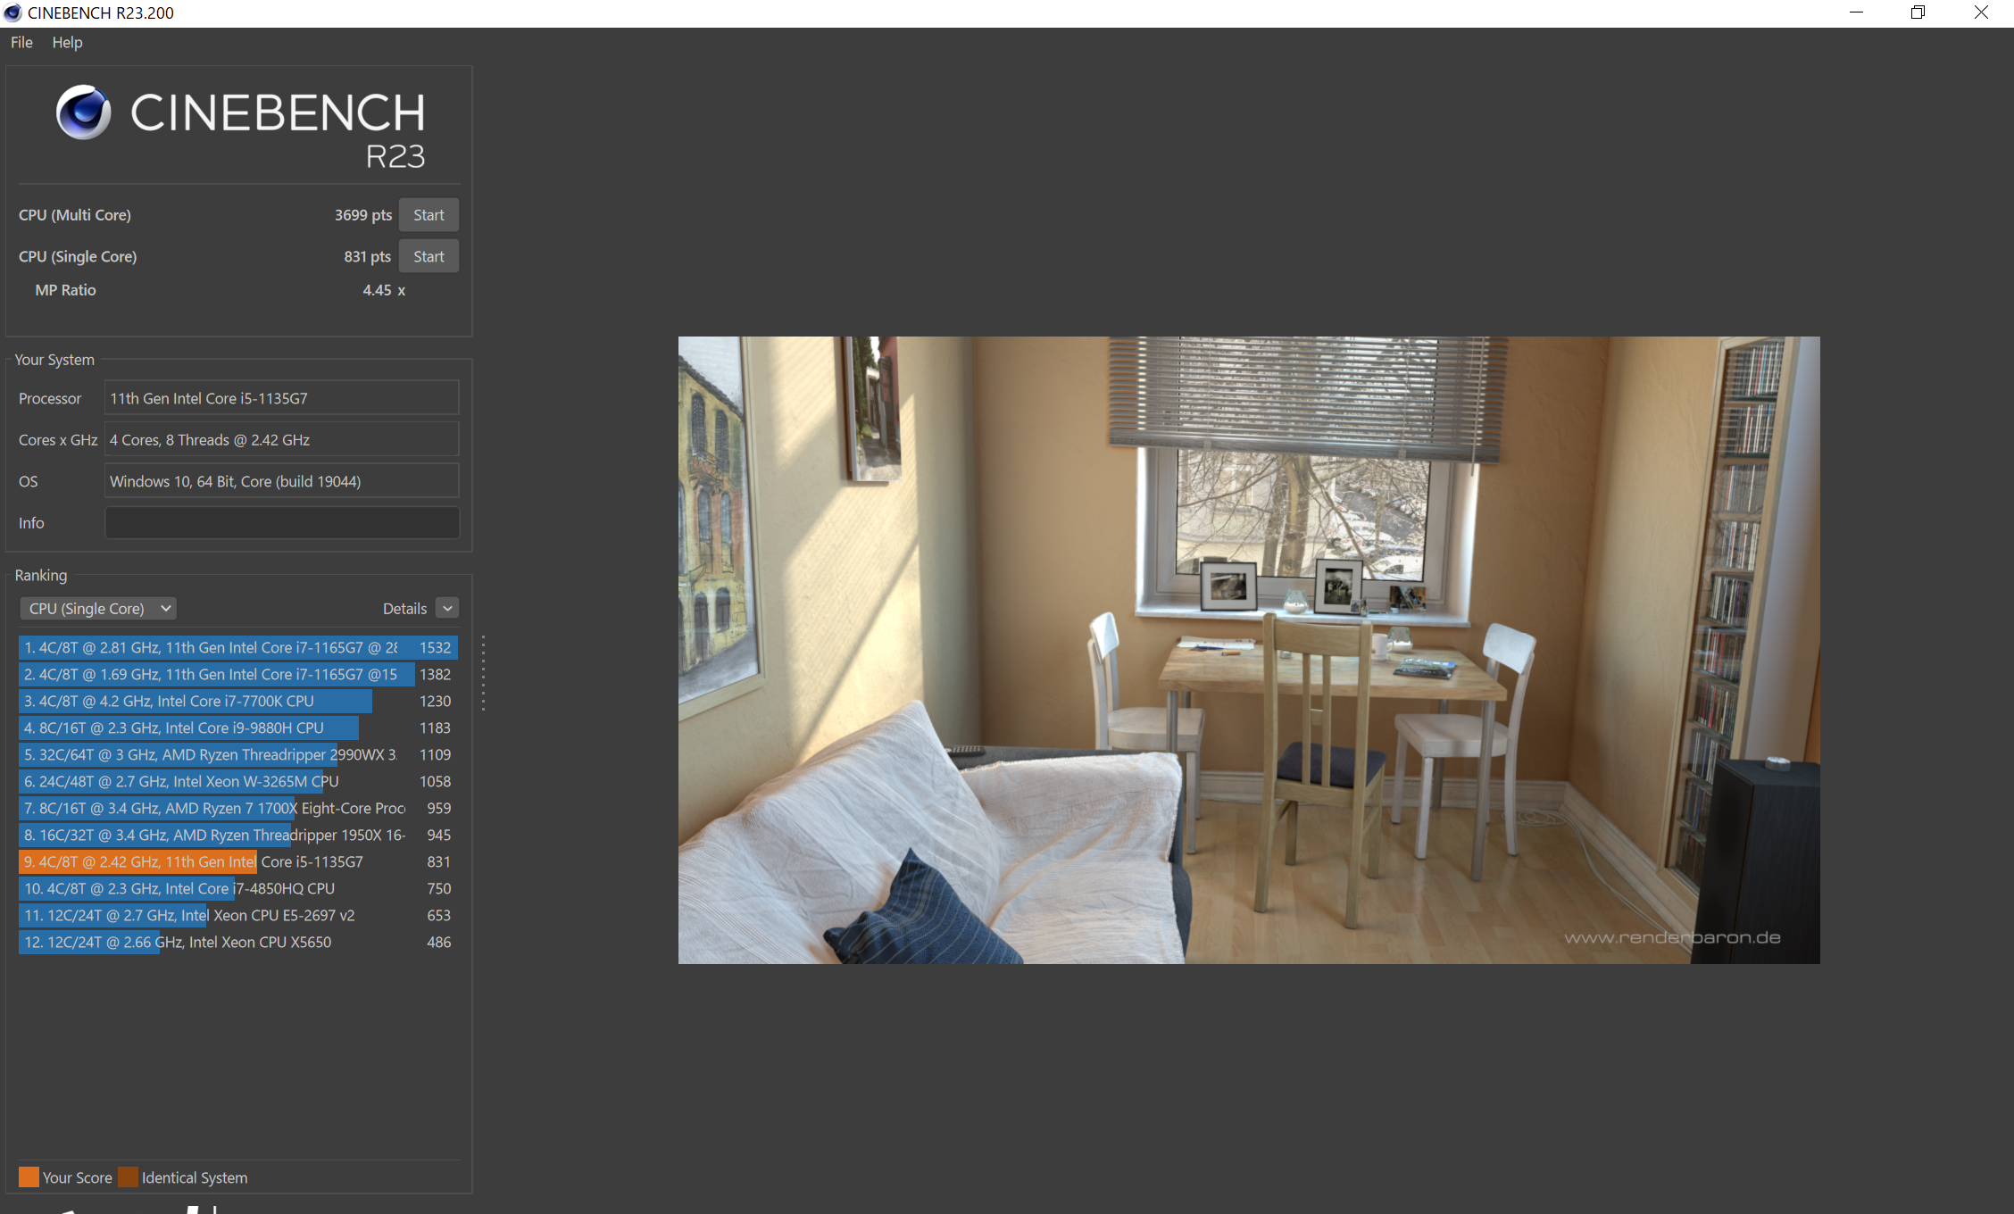Click the MP Ratio value 4.45 x
2014x1214 pixels.
(384, 290)
